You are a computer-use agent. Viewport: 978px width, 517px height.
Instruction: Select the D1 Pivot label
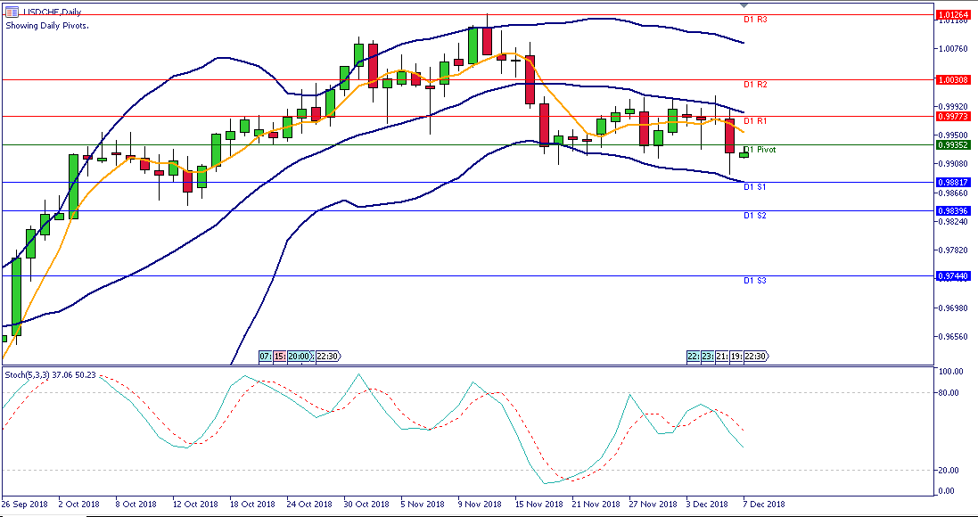coord(760,150)
